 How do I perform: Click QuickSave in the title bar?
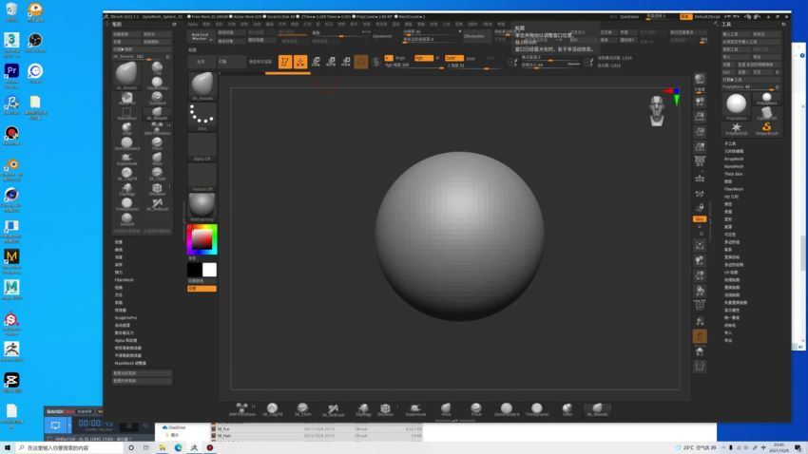coord(629,16)
